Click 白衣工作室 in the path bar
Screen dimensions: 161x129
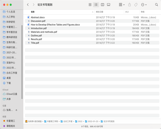click(x=67, y=121)
